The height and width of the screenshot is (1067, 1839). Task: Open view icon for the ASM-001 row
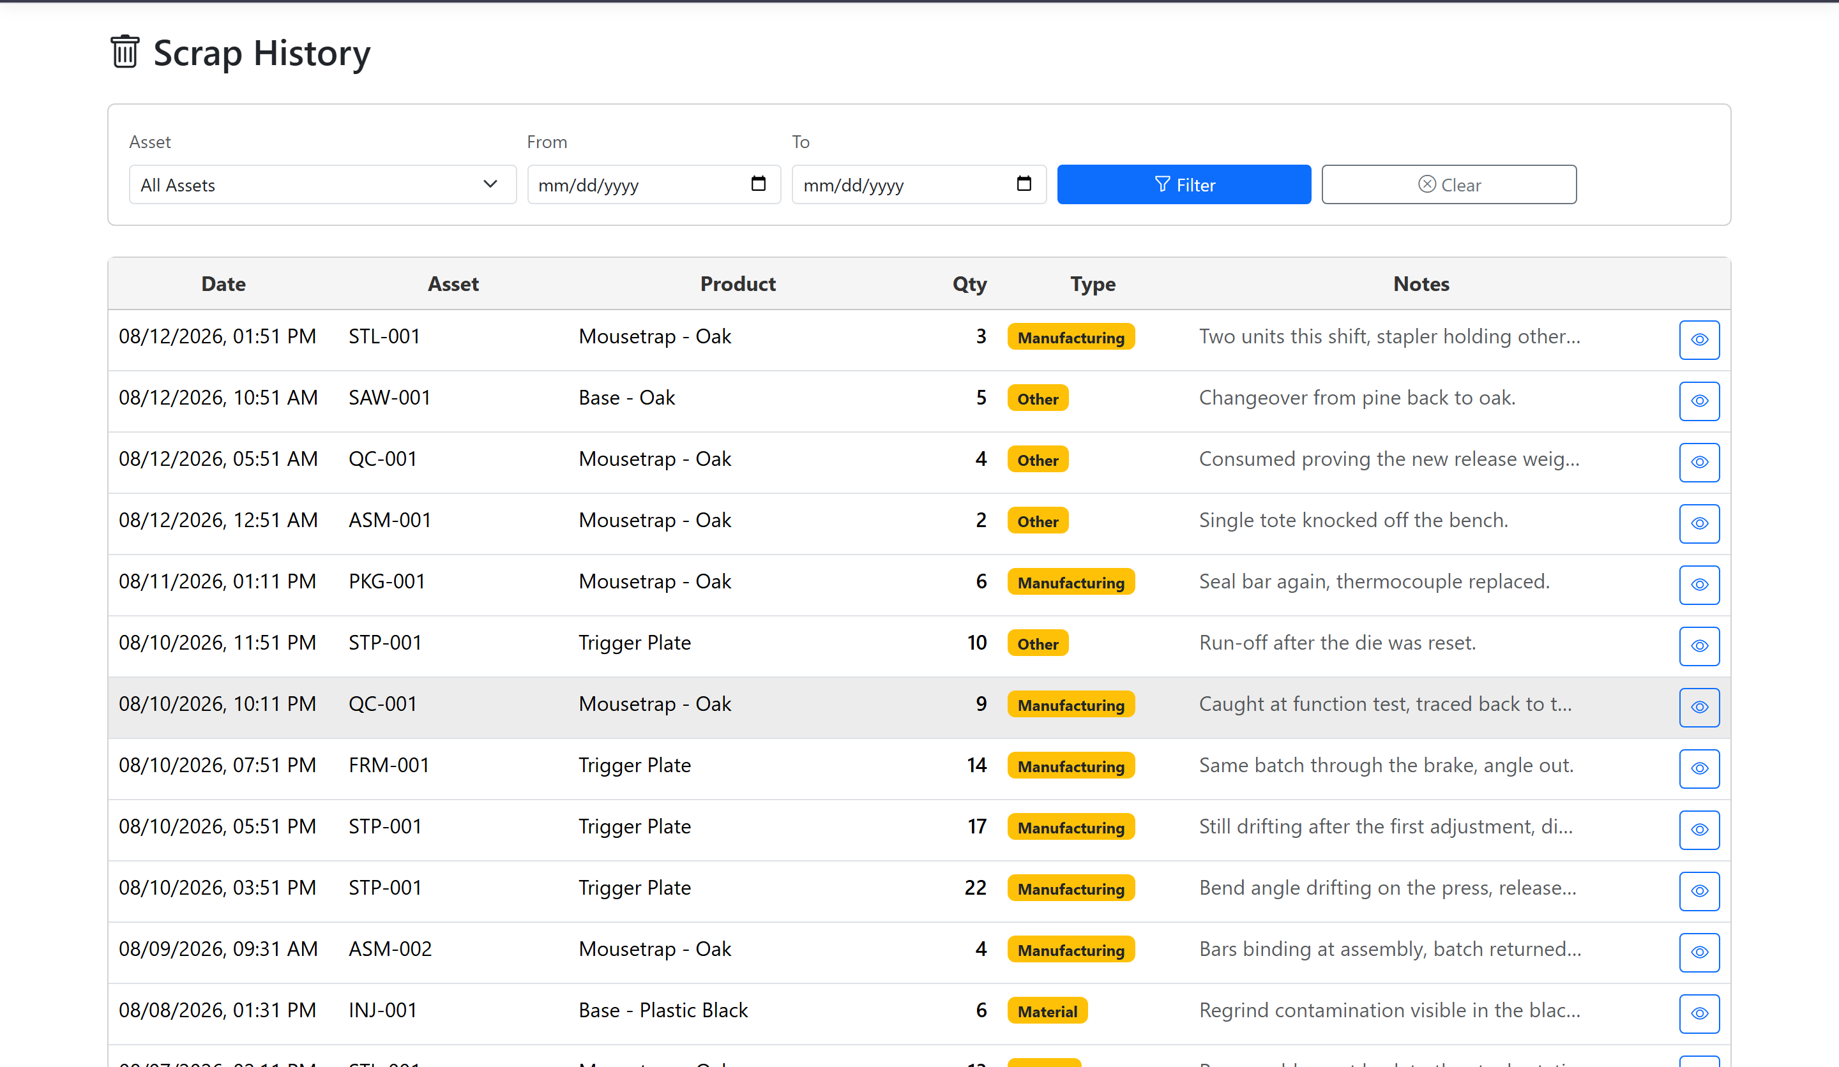[x=1699, y=524]
